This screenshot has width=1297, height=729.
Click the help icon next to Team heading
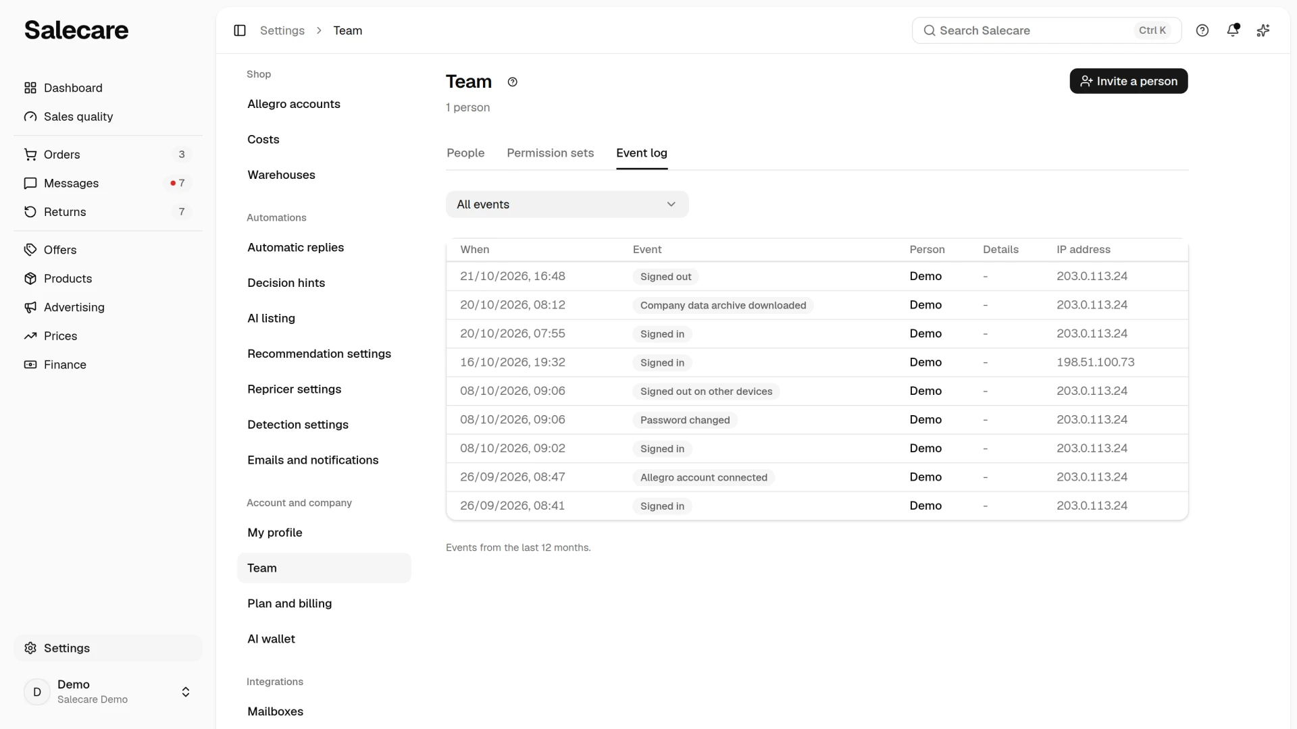pos(513,82)
